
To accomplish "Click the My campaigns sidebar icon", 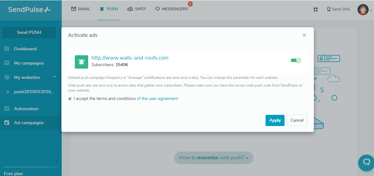I will tap(7, 63).
